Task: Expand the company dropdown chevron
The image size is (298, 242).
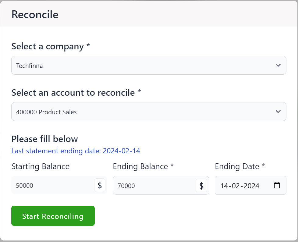Action: pyautogui.click(x=278, y=65)
